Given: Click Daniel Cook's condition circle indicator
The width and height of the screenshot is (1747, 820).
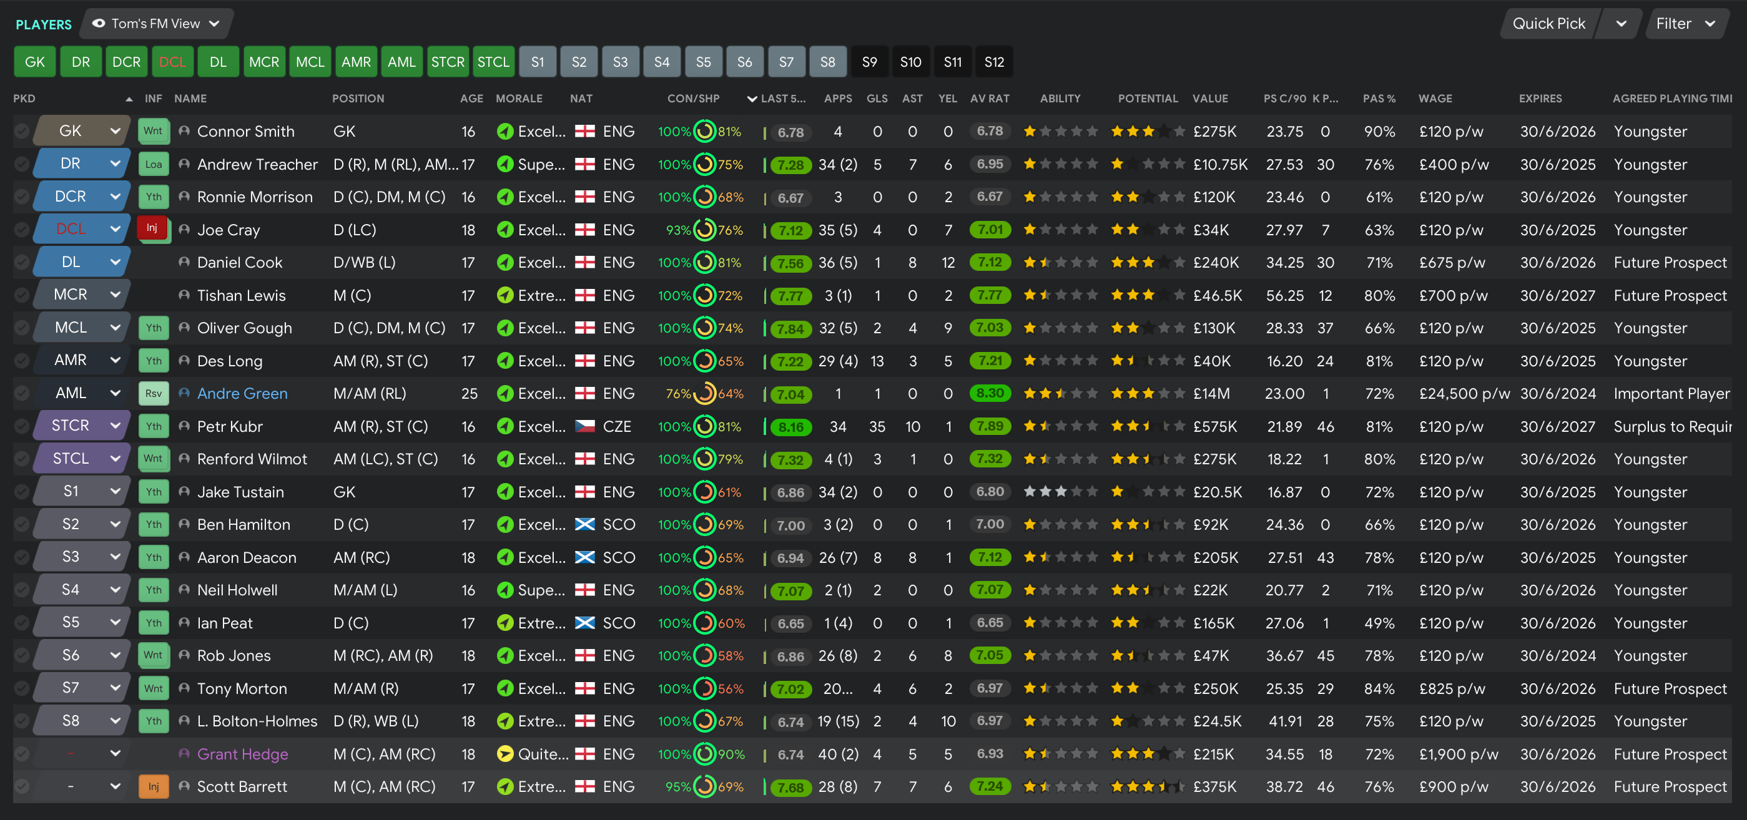Looking at the screenshot, I should [x=706, y=262].
